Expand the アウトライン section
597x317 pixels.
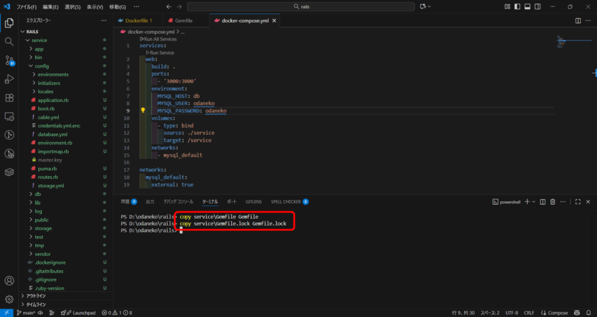point(36,295)
